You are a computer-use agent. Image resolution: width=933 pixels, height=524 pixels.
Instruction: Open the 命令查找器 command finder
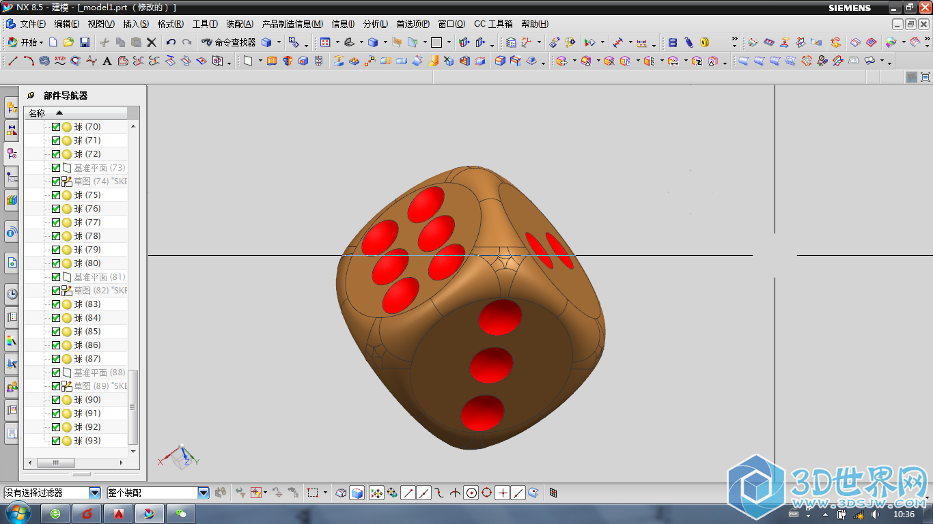click(x=229, y=42)
